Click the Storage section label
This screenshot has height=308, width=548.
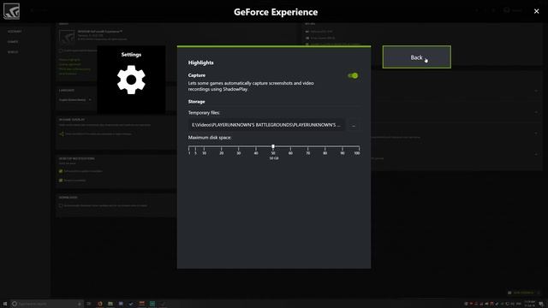pyautogui.click(x=196, y=102)
